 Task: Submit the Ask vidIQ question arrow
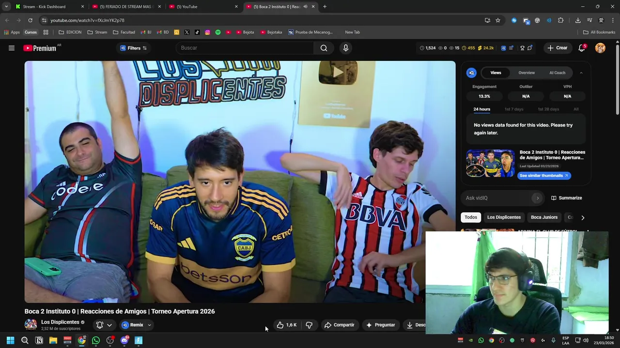point(537,198)
